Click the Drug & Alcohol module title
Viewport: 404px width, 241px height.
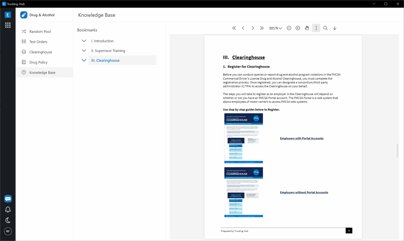pyautogui.click(x=42, y=15)
